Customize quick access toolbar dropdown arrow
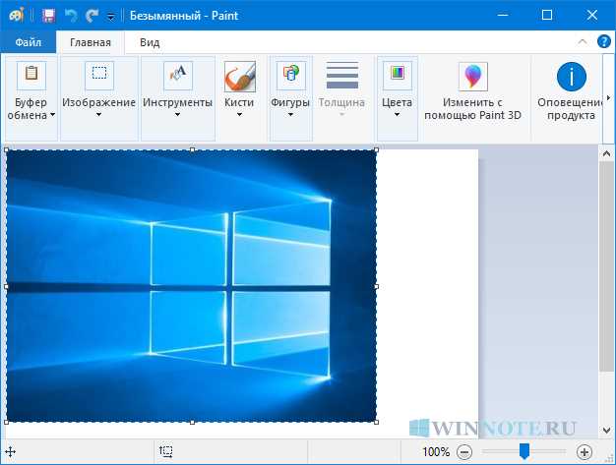 [x=110, y=16]
